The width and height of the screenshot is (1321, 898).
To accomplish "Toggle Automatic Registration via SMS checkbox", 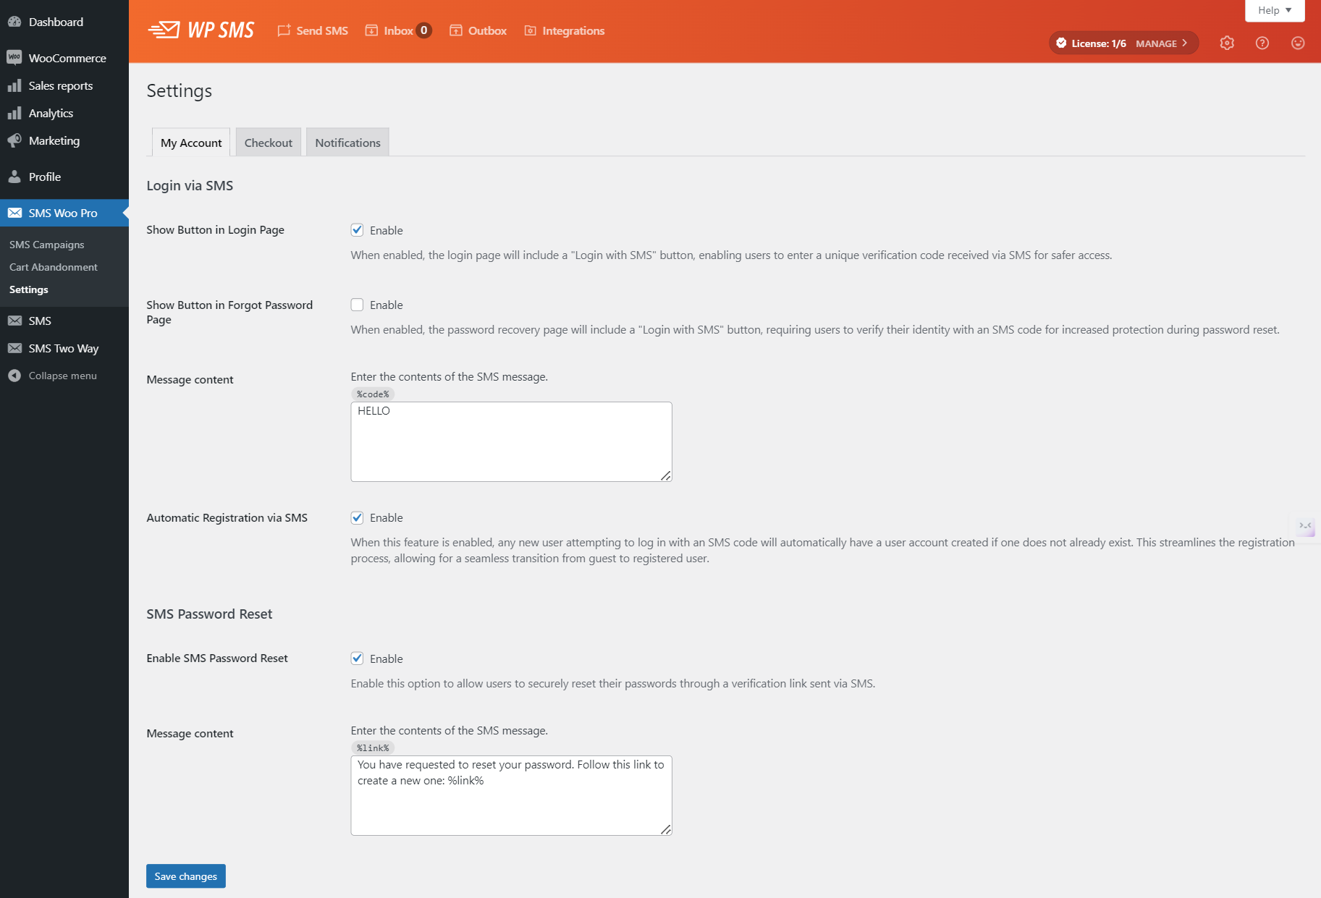I will click(357, 517).
